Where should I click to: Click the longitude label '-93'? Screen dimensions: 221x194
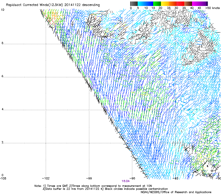[x=176, y=178]
